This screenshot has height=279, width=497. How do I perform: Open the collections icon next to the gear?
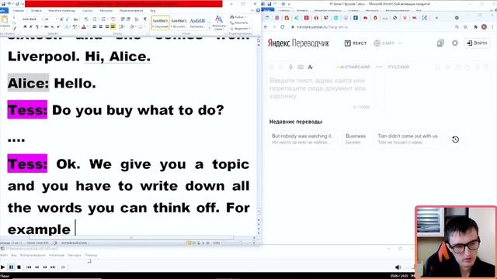click(x=440, y=43)
